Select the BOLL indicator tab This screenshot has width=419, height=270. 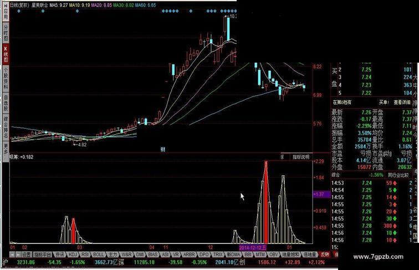tap(98, 254)
